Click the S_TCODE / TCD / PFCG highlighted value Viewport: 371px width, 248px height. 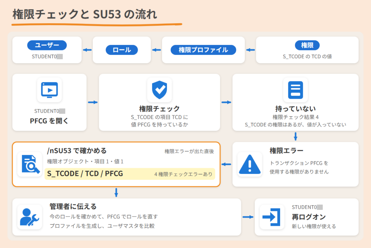pos(85,174)
